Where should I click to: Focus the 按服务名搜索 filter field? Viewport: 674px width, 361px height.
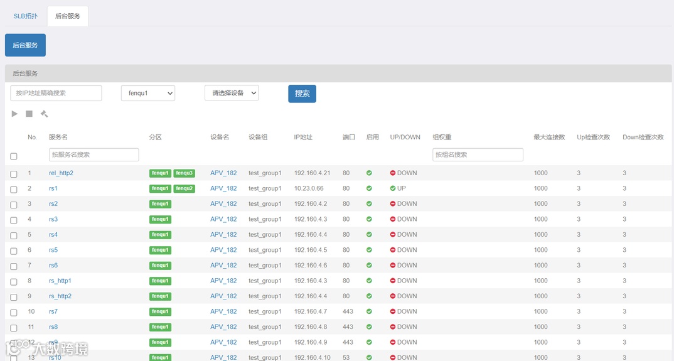click(x=94, y=154)
